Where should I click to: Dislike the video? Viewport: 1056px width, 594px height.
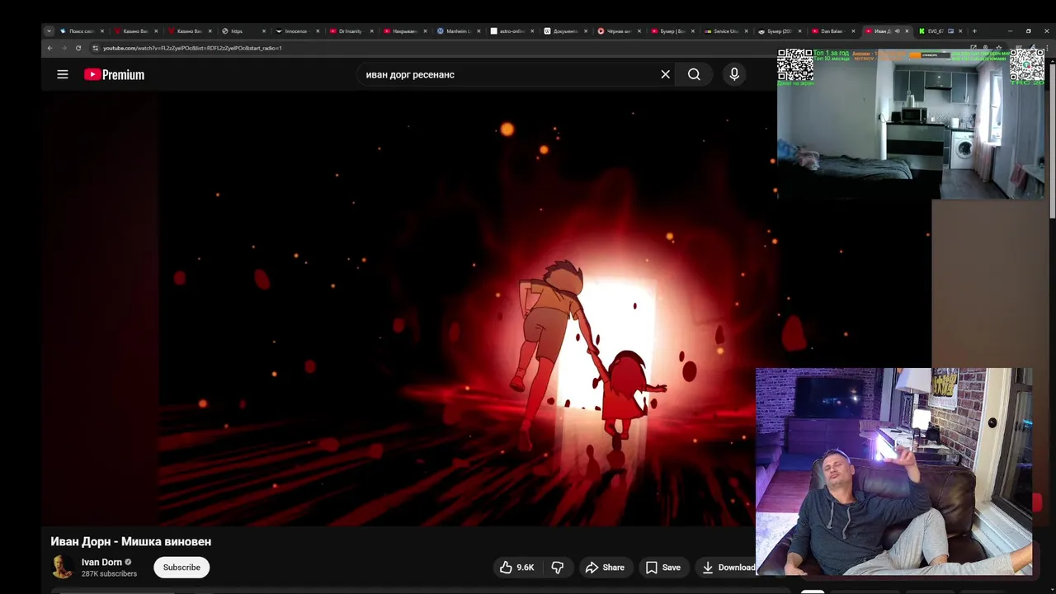tap(558, 568)
